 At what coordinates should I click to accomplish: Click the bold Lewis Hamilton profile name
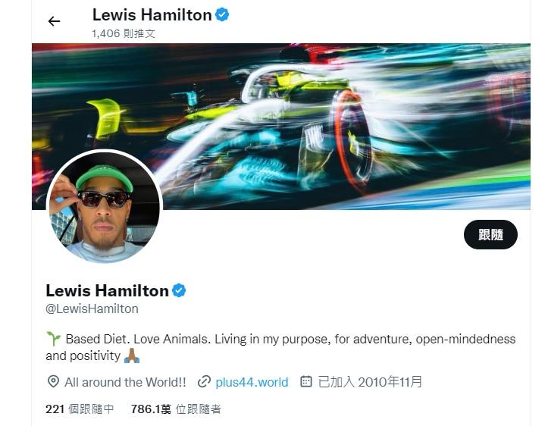click(x=108, y=291)
